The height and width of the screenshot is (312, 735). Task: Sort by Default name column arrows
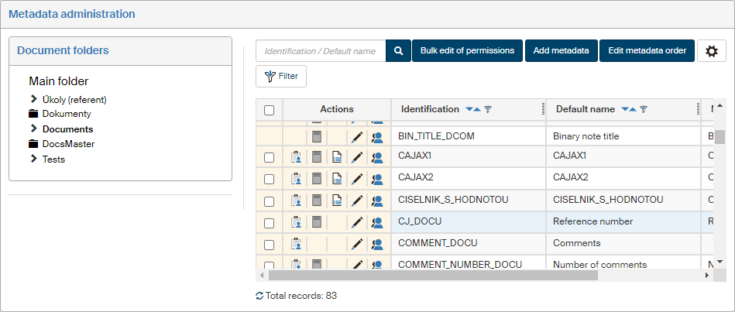click(x=628, y=110)
